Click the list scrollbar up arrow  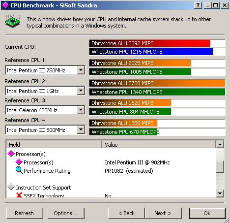coord(220,144)
